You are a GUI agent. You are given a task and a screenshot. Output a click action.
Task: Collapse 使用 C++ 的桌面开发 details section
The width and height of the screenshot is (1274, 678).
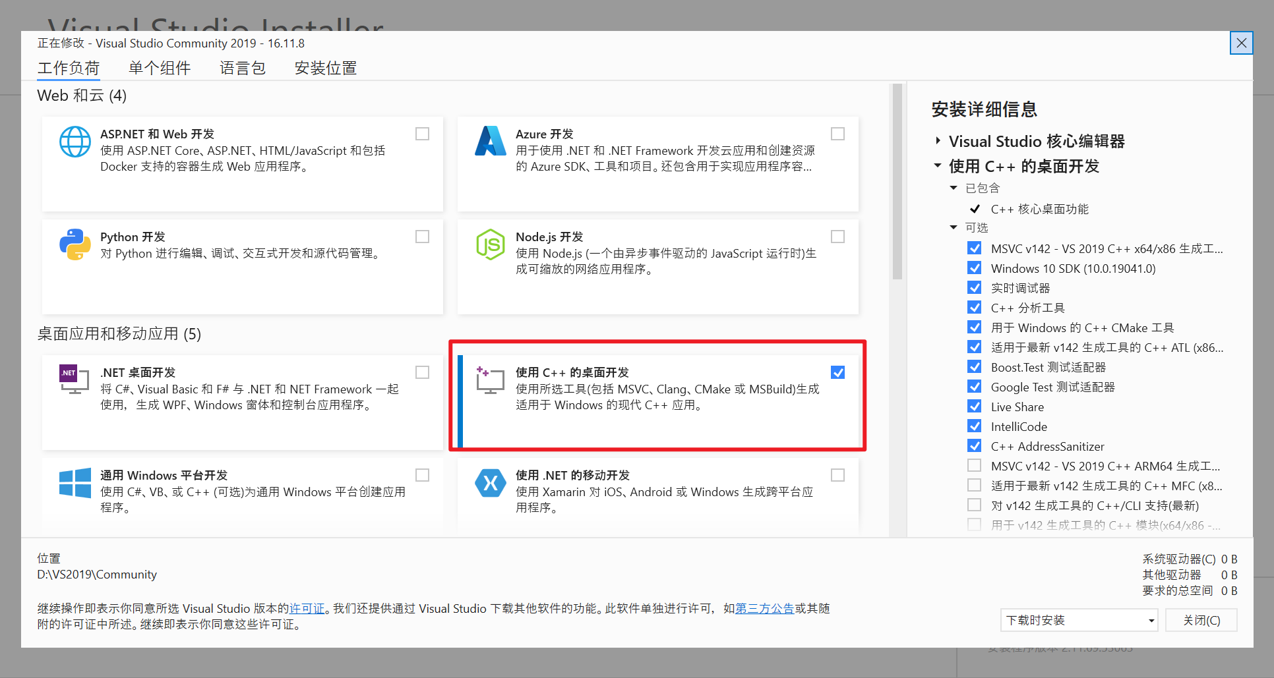[938, 165]
